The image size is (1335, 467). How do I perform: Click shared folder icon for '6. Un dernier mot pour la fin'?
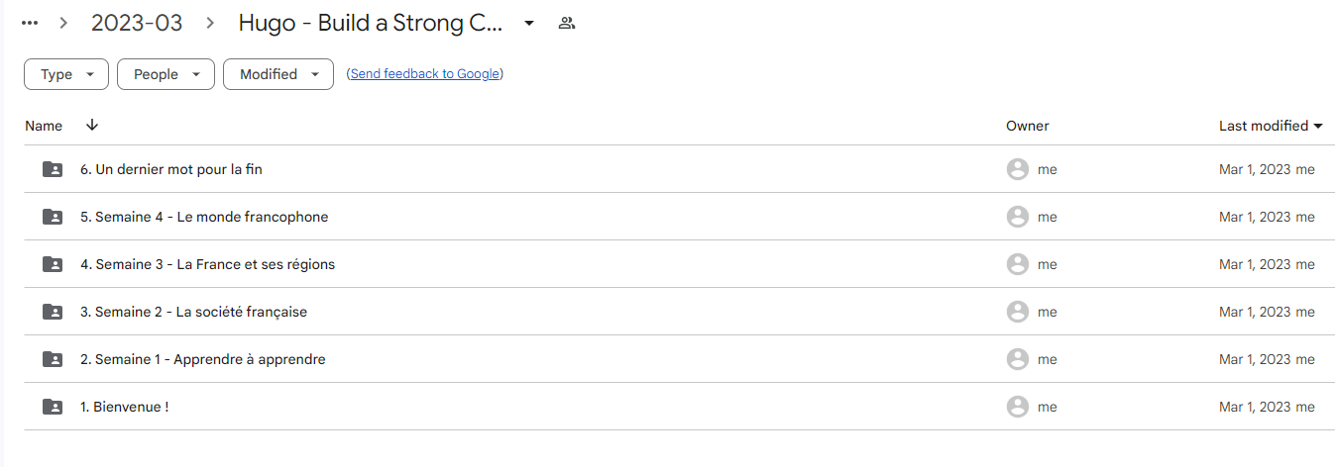[53, 169]
